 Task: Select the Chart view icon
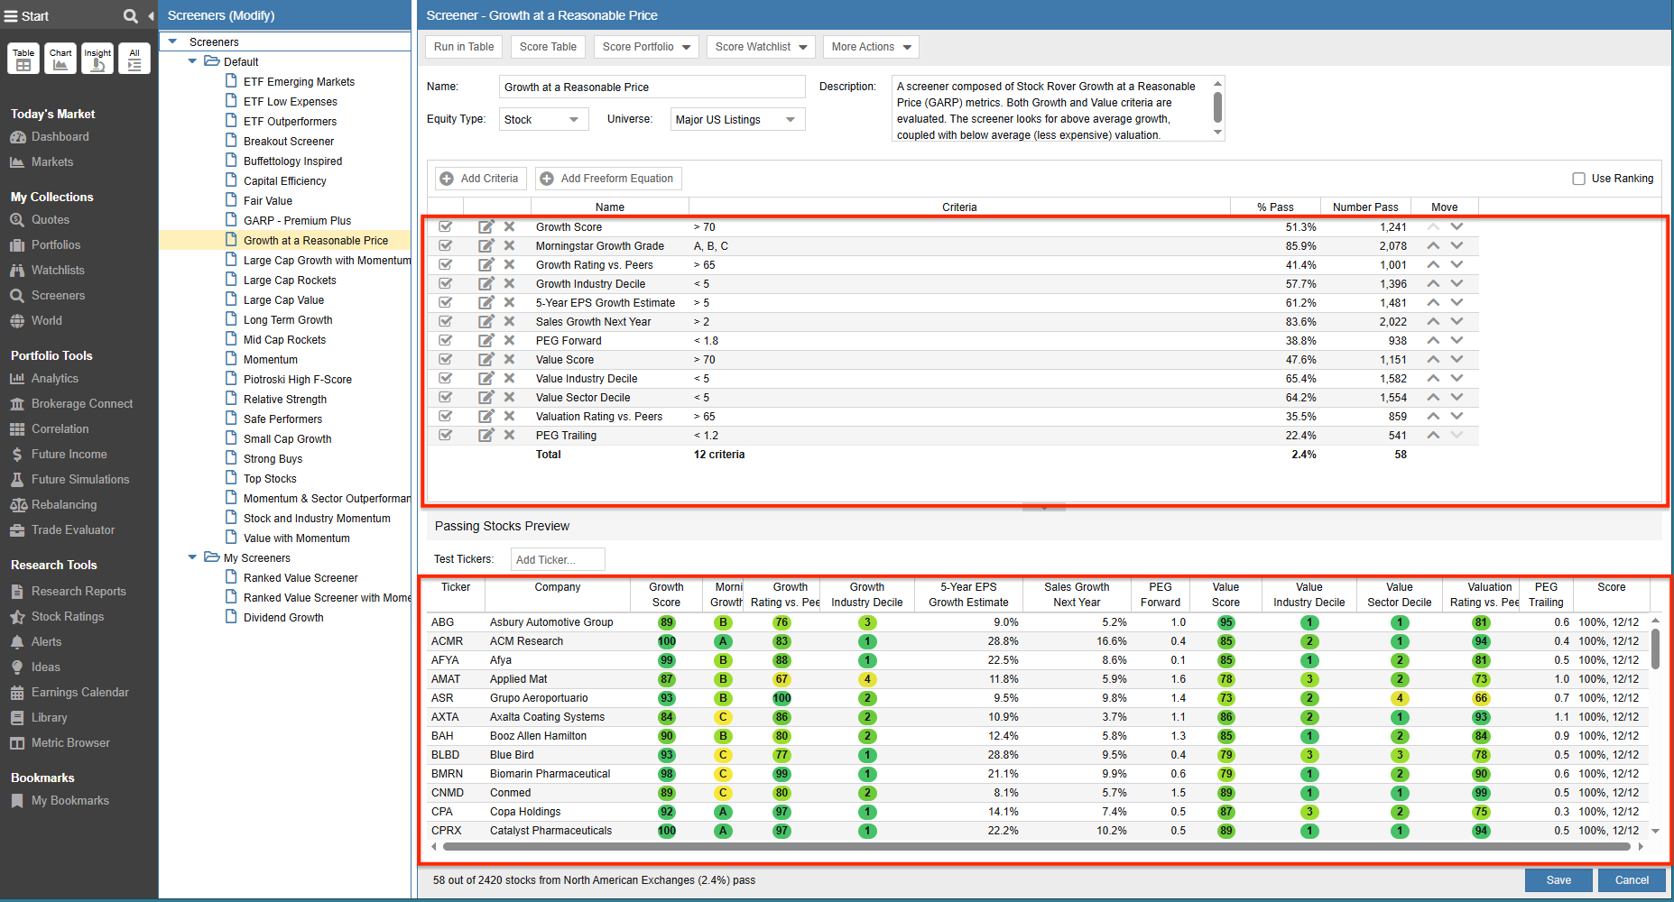60,59
